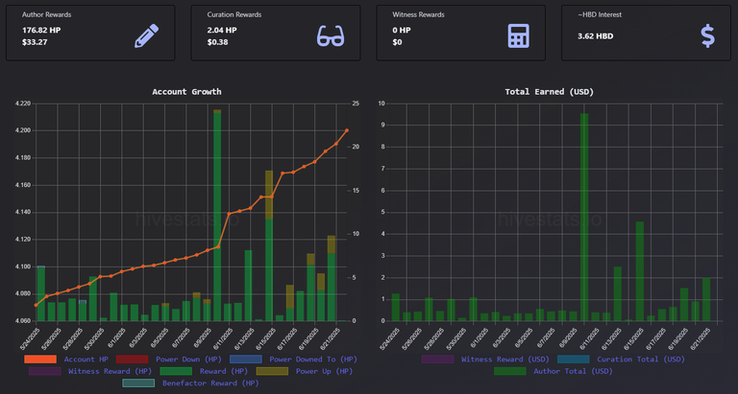This screenshot has height=394, width=738.
Task: Click the tallest bar in Total Earned chart
Action: 584,217
